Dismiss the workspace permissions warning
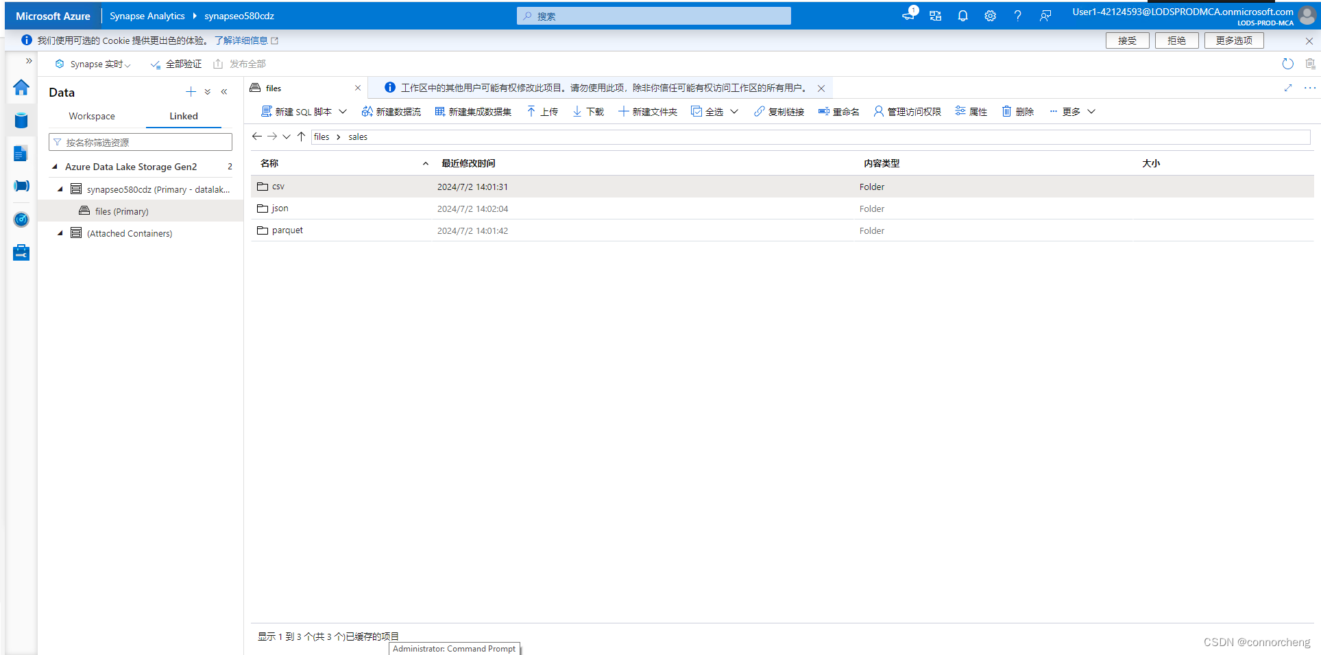1321x655 pixels. point(821,88)
